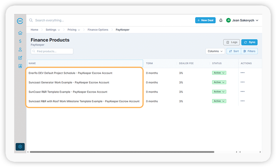
Task: Navigate to Home via the breadcrumb
Action: tap(34, 30)
